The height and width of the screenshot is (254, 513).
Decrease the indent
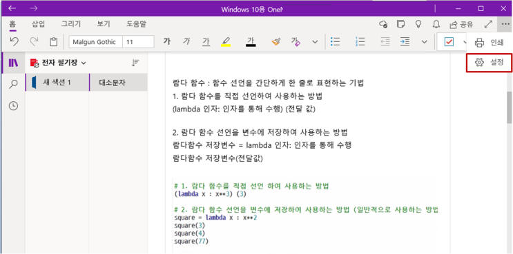(x=385, y=42)
